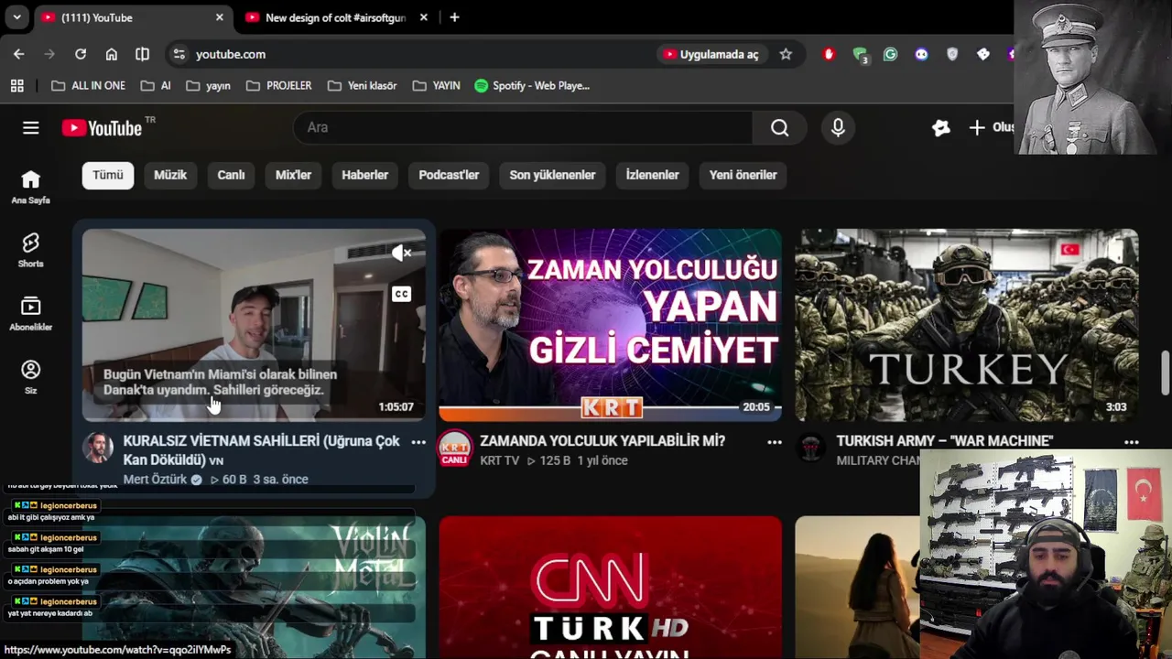This screenshot has width=1172, height=659.
Task: Select the Yeni öneriler filter chip
Action: coord(743,175)
